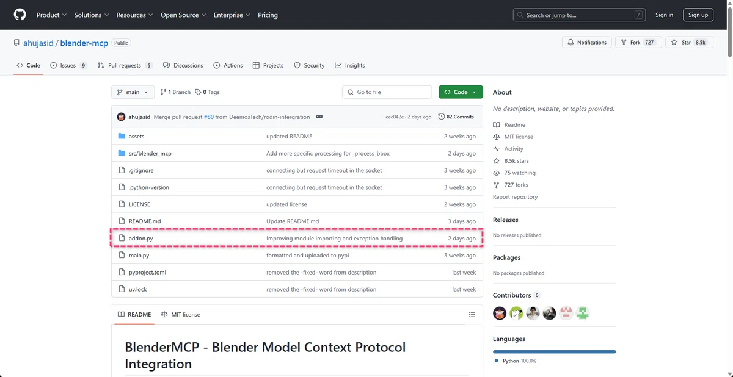This screenshot has height=377, width=733.
Task: Expand the Enterprise menu
Action: [232, 15]
